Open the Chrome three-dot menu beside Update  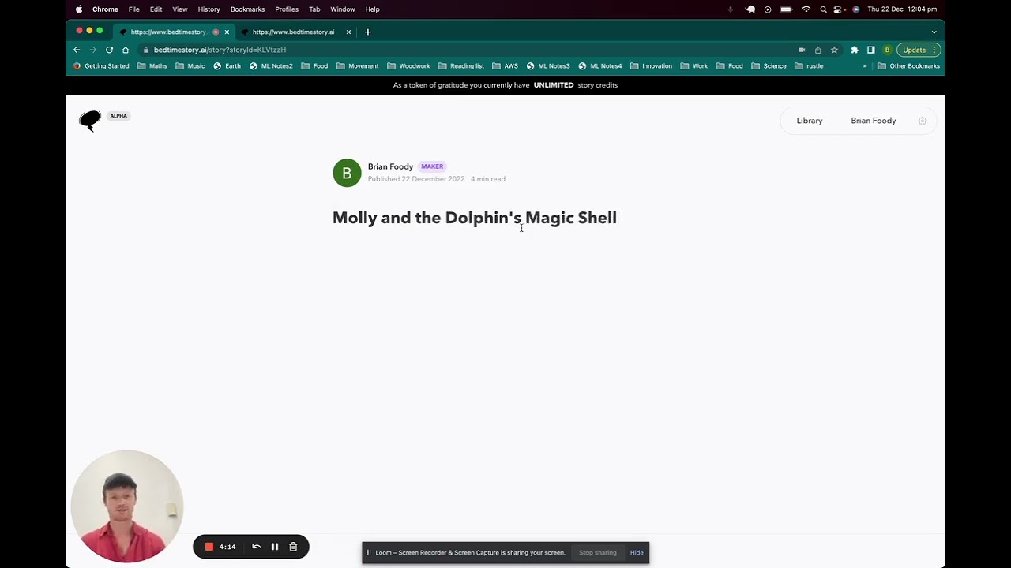click(933, 50)
